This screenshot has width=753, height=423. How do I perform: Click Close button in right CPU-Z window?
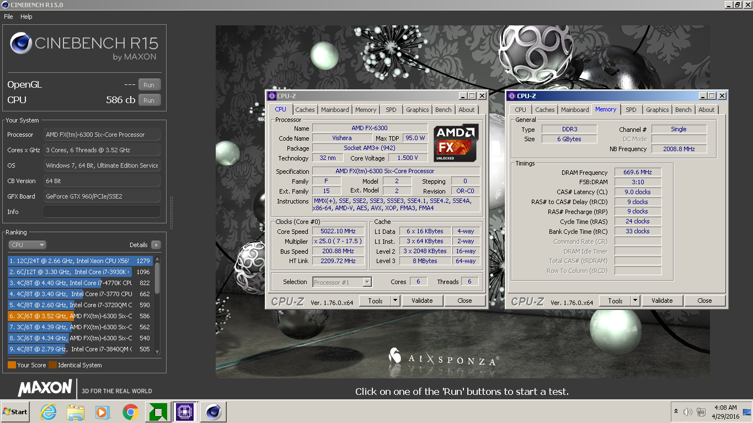point(704,301)
